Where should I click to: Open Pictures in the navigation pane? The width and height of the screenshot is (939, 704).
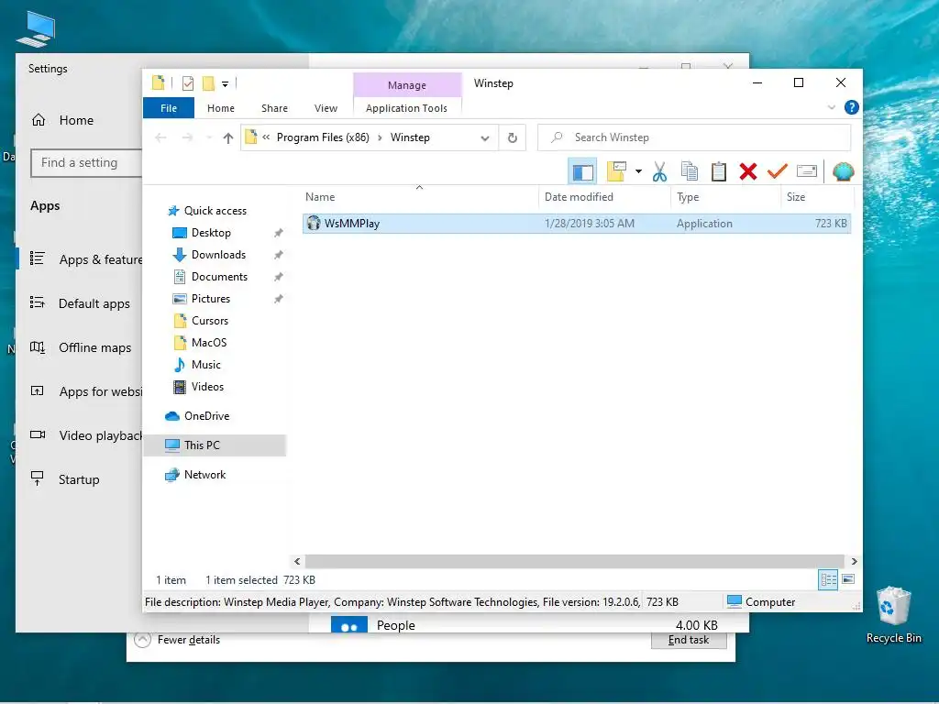pos(210,299)
